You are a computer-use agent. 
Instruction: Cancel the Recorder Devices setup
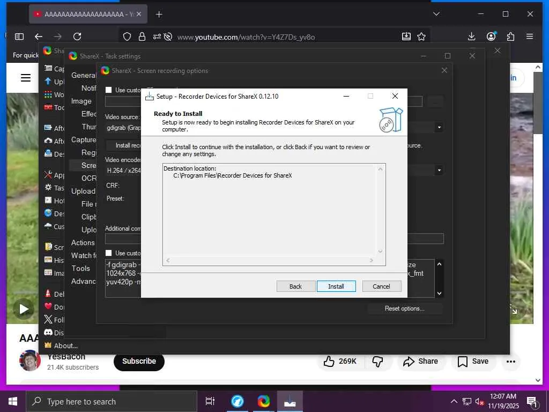(381, 286)
